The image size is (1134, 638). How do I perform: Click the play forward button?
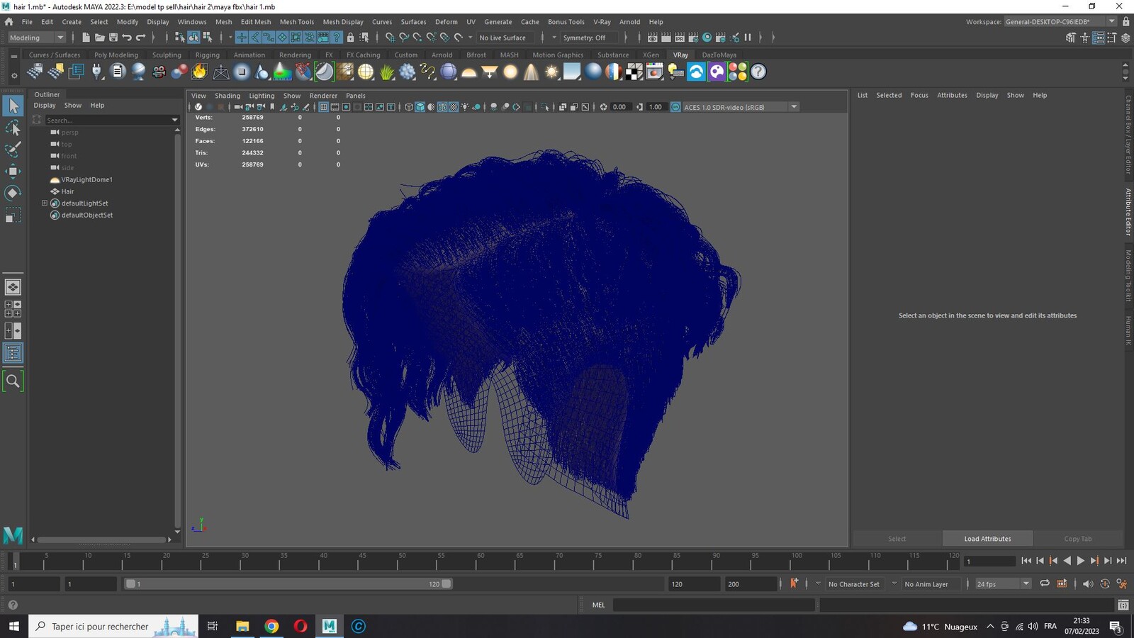(1080, 561)
